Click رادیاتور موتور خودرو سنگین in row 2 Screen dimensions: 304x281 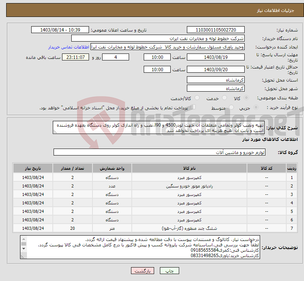(190, 186)
